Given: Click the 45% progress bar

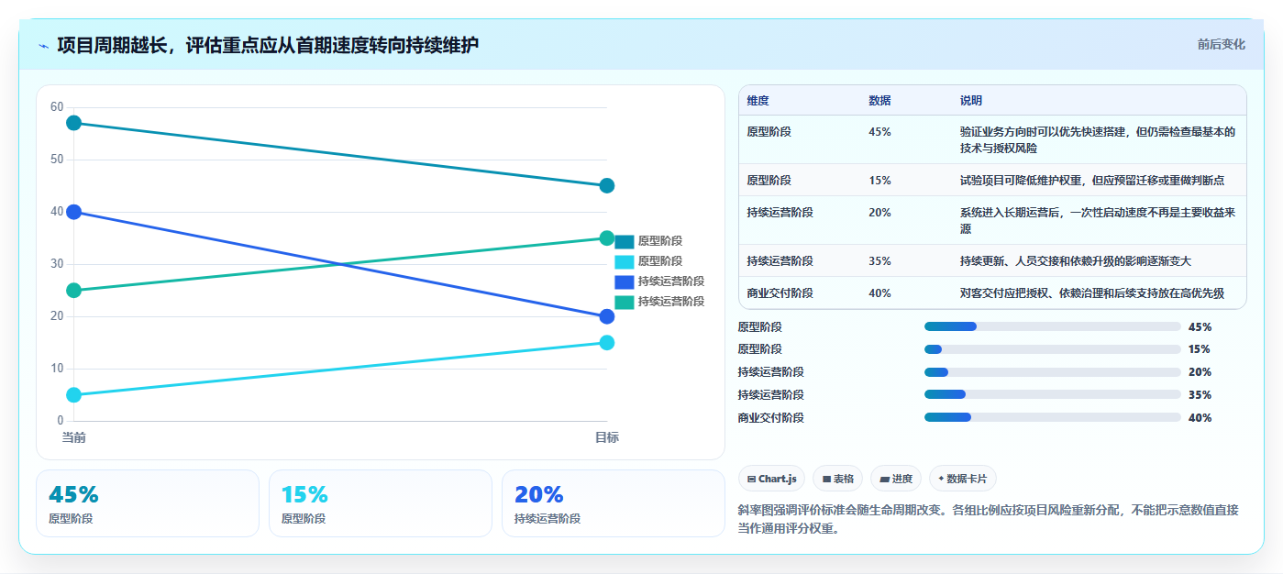Looking at the screenshot, I should click(1053, 326).
